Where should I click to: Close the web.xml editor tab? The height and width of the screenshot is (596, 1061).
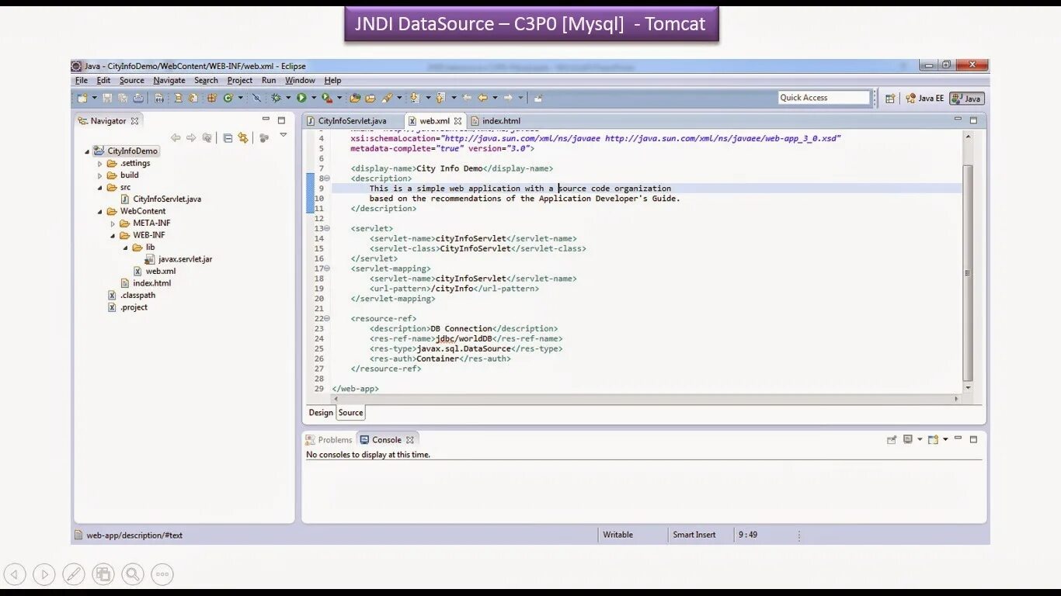458,121
